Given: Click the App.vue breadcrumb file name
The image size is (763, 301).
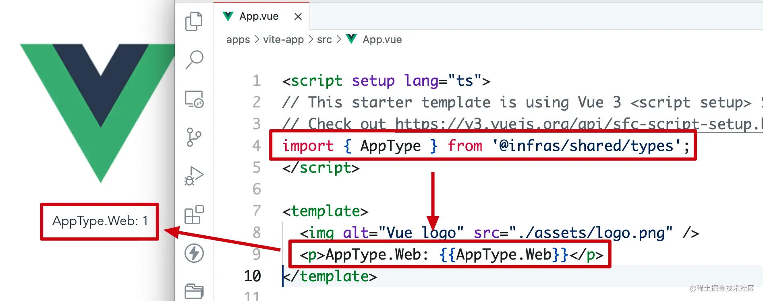Looking at the screenshot, I should pos(382,39).
